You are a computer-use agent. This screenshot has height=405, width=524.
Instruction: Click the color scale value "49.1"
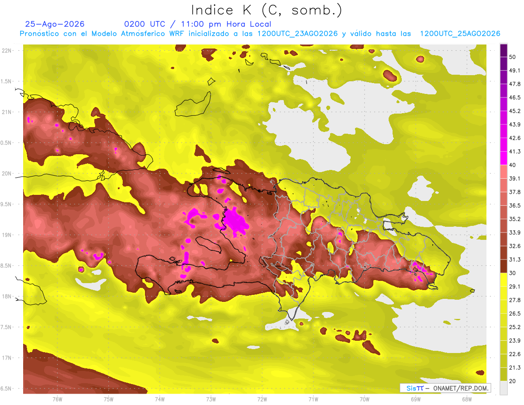[515, 70]
